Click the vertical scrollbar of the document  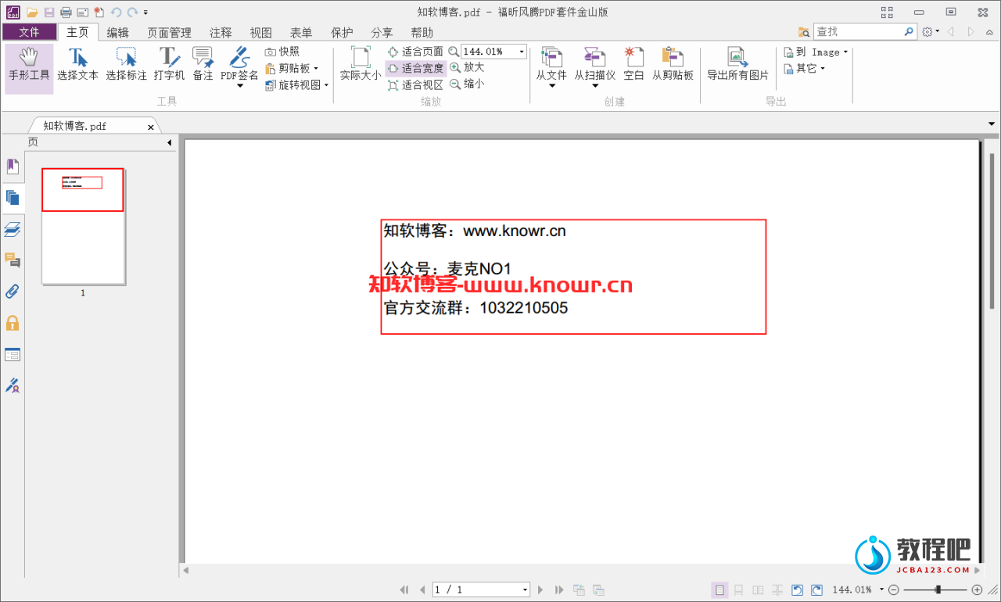click(x=992, y=231)
